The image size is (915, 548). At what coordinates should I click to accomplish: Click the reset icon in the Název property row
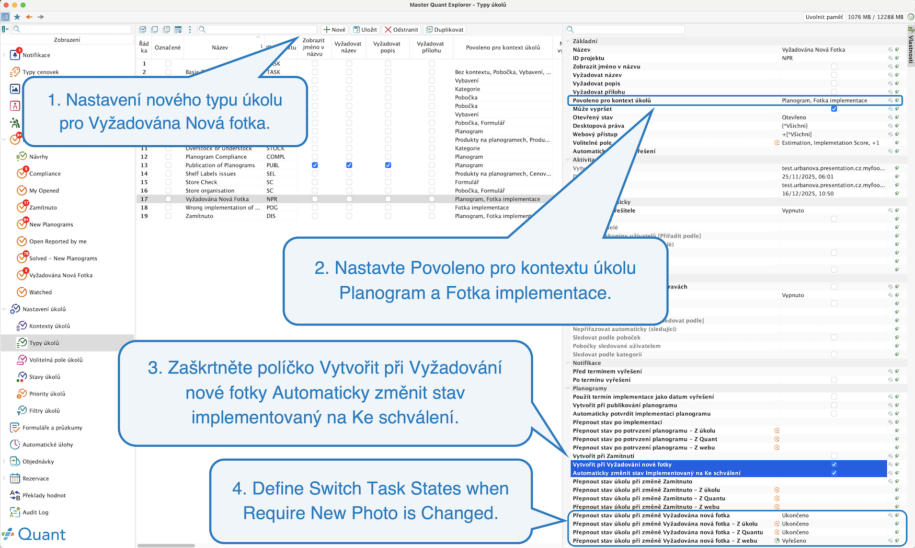click(890, 50)
